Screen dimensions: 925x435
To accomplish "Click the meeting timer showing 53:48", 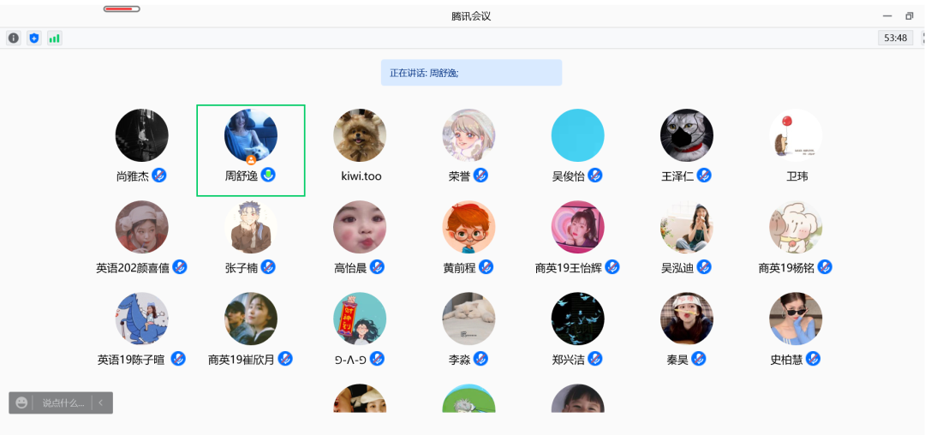I will click(x=895, y=38).
